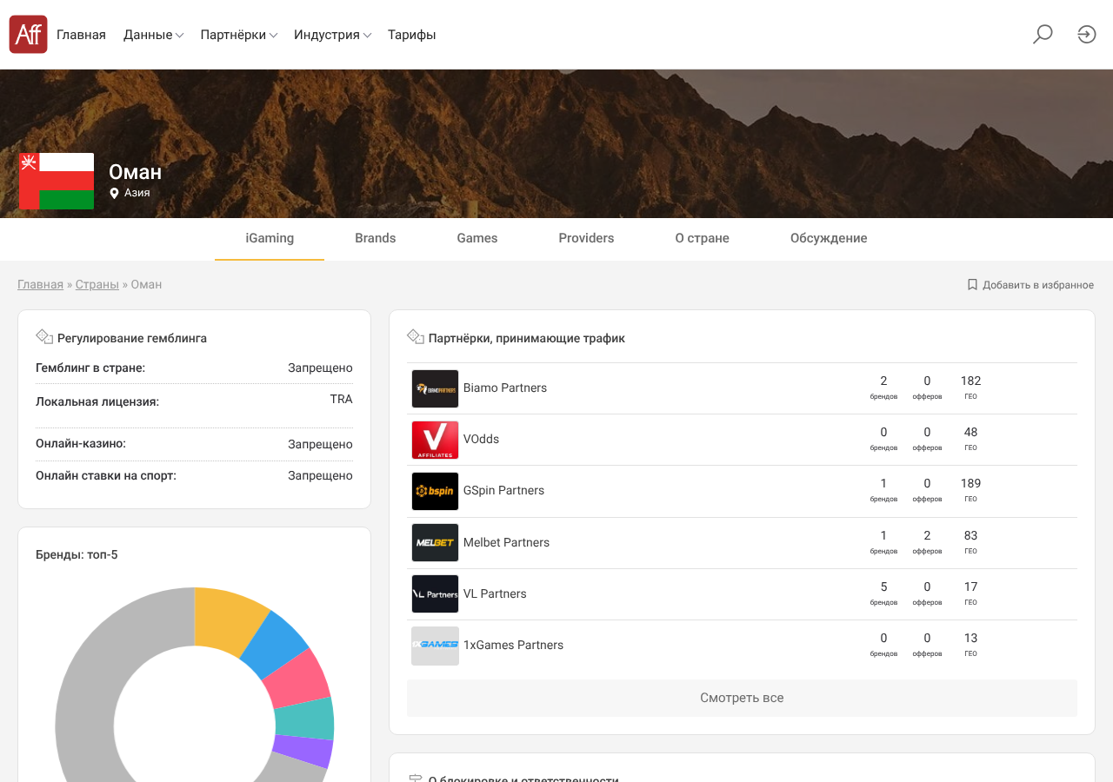Go to Главная in the top navigation
The image size is (1113, 782).
[x=81, y=35]
